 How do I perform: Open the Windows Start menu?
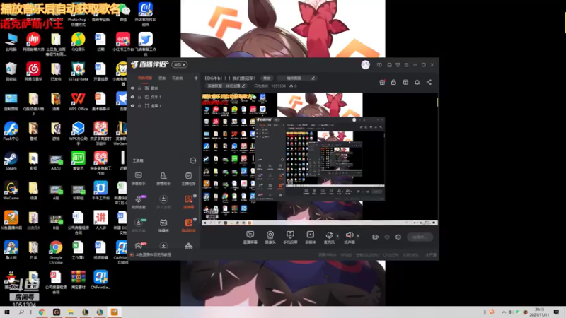pyautogui.click(x=7, y=312)
